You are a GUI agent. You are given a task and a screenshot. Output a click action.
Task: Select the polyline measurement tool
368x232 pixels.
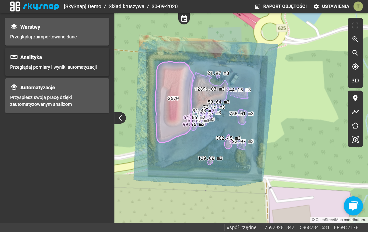(355, 112)
